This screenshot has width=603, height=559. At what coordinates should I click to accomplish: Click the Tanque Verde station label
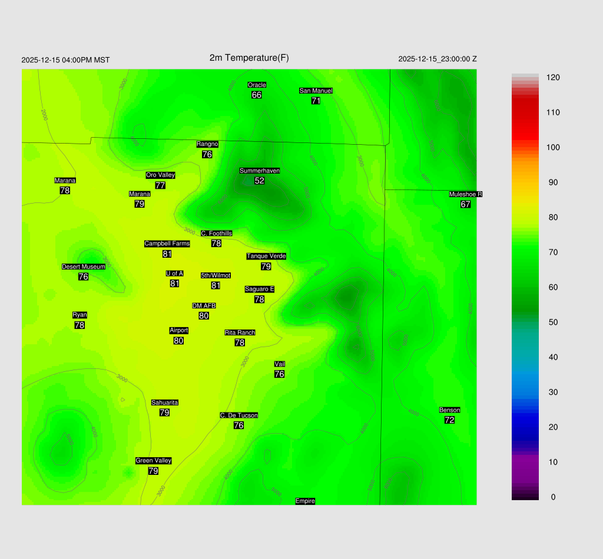[266, 256]
